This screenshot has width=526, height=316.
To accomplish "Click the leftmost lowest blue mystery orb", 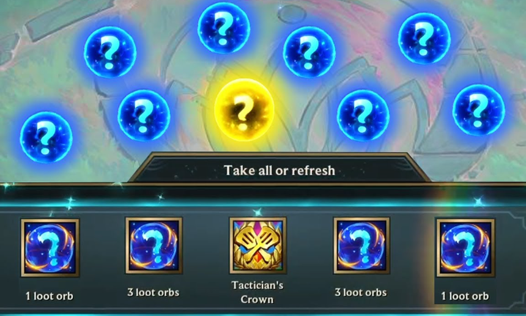I will pyautogui.click(x=46, y=138).
